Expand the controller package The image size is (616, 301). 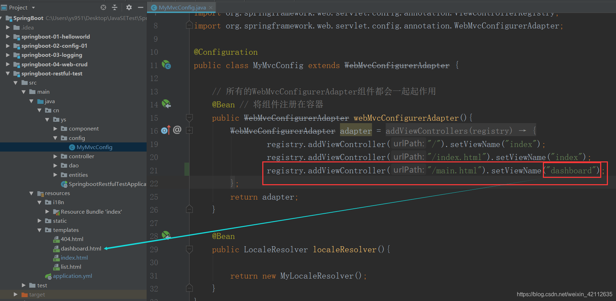pyautogui.click(x=55, y=156)
